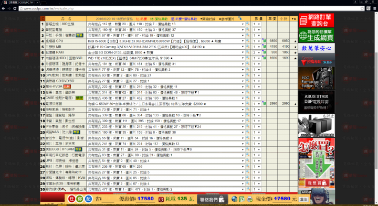Click 數萬筆安心 banner

[x=316, y=48]
